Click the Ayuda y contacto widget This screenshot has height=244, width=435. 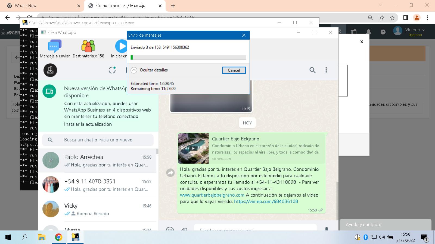click(386, 224)
